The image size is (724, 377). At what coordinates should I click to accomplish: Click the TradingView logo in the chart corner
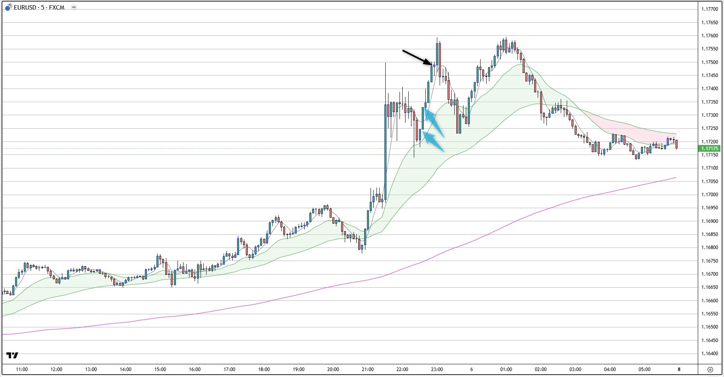click(x=12, y=355)
